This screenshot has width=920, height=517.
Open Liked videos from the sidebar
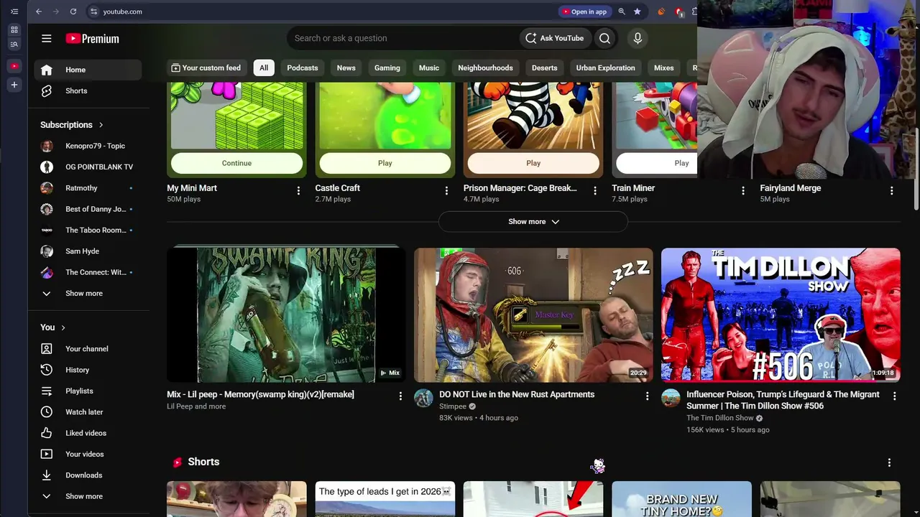88,433
